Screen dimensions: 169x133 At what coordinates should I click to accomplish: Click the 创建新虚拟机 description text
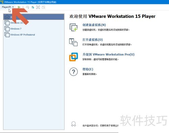pyautogui.click(x=106, y=30)
